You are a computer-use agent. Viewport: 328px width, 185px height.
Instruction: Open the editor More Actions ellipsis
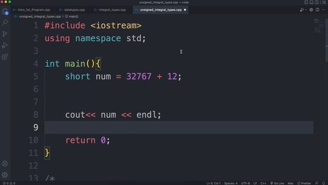point(323,10)
